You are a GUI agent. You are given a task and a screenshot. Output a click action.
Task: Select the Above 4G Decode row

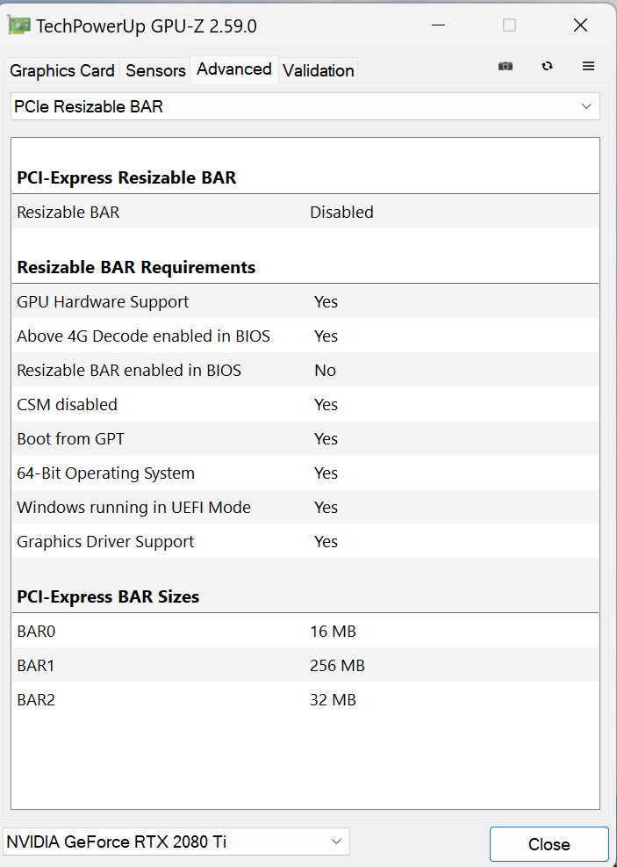305,336
